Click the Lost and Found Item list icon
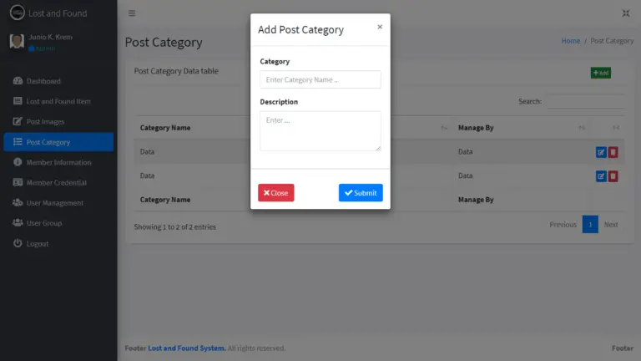The height and width of the screenshot is (361, 641). point(18,100)
